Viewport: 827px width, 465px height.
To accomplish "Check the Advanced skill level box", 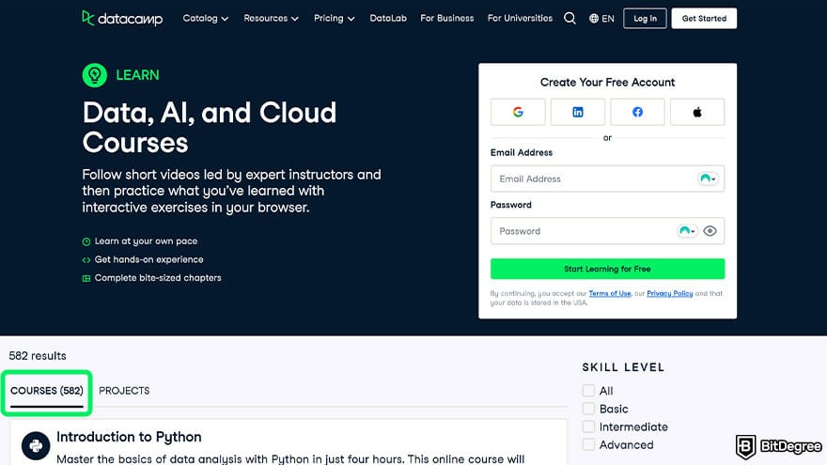I will coord(588,444).
